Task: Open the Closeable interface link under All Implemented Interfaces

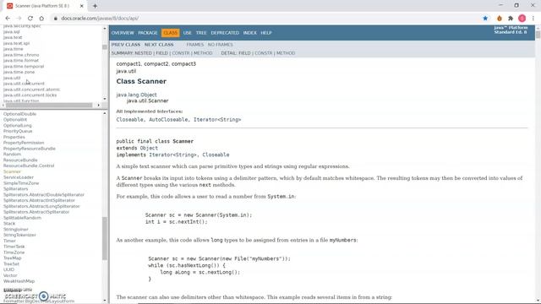Action: tap(129, 120)
